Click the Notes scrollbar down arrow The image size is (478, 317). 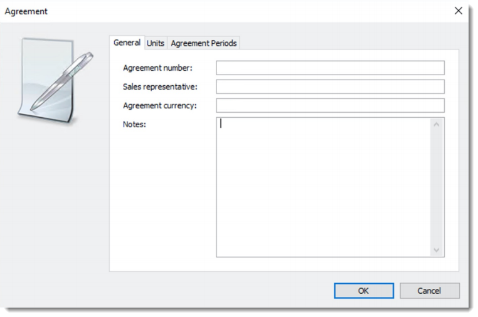[436, 250]
